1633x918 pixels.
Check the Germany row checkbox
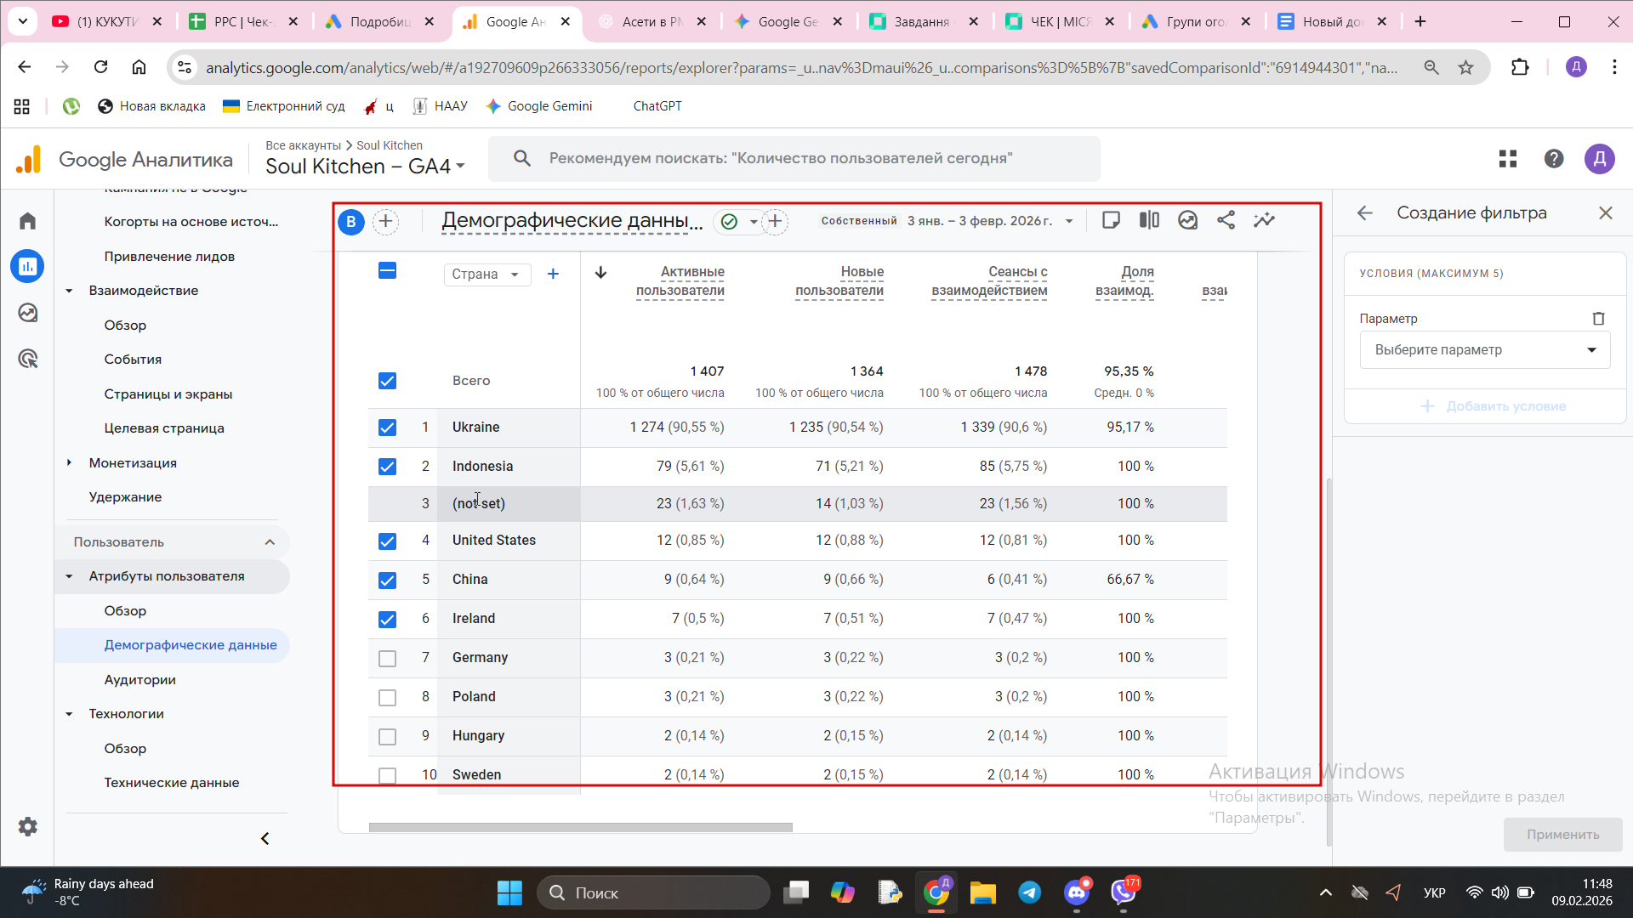[x=387, y=658]
